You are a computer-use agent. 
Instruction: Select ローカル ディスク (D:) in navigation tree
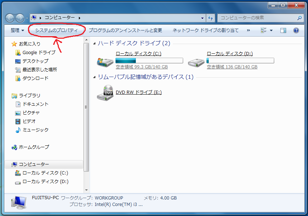coord(46,182)
